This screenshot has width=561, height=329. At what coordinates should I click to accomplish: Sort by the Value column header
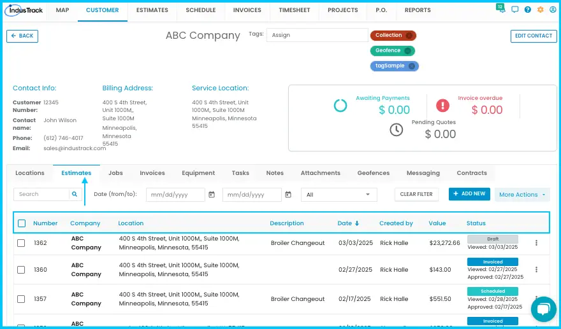click(x=437, y=223)
